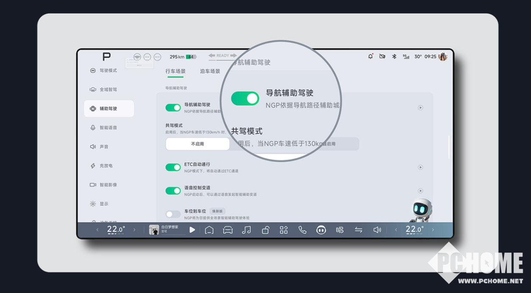The height and width of the screenshot is (293, 531).
Task: Expand 导航辅助驾驶 details arrow at right
Action: coord(420,108)
